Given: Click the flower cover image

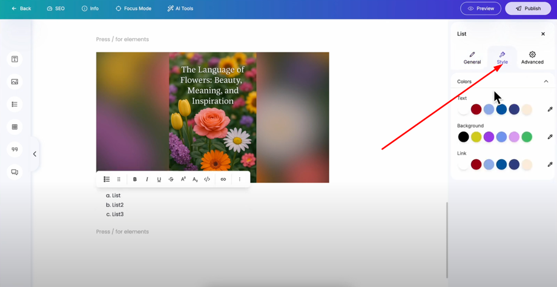Looking at the screenshot, I should (x=213, y=117).
